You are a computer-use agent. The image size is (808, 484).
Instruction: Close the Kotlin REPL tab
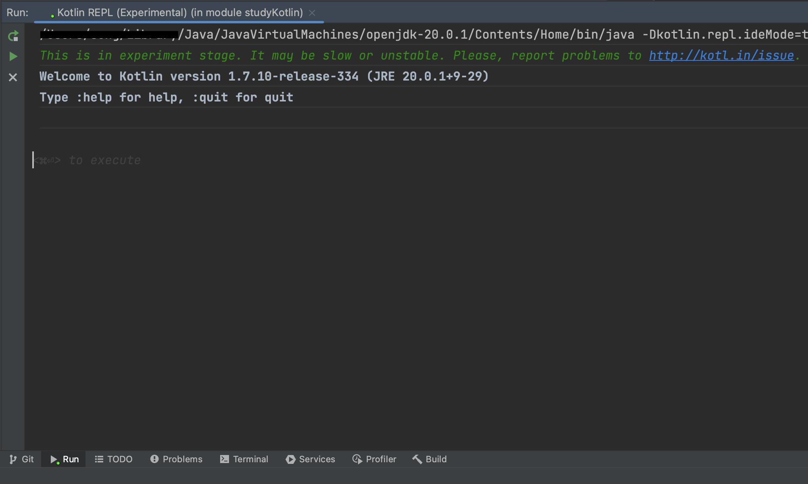point(312,13)
